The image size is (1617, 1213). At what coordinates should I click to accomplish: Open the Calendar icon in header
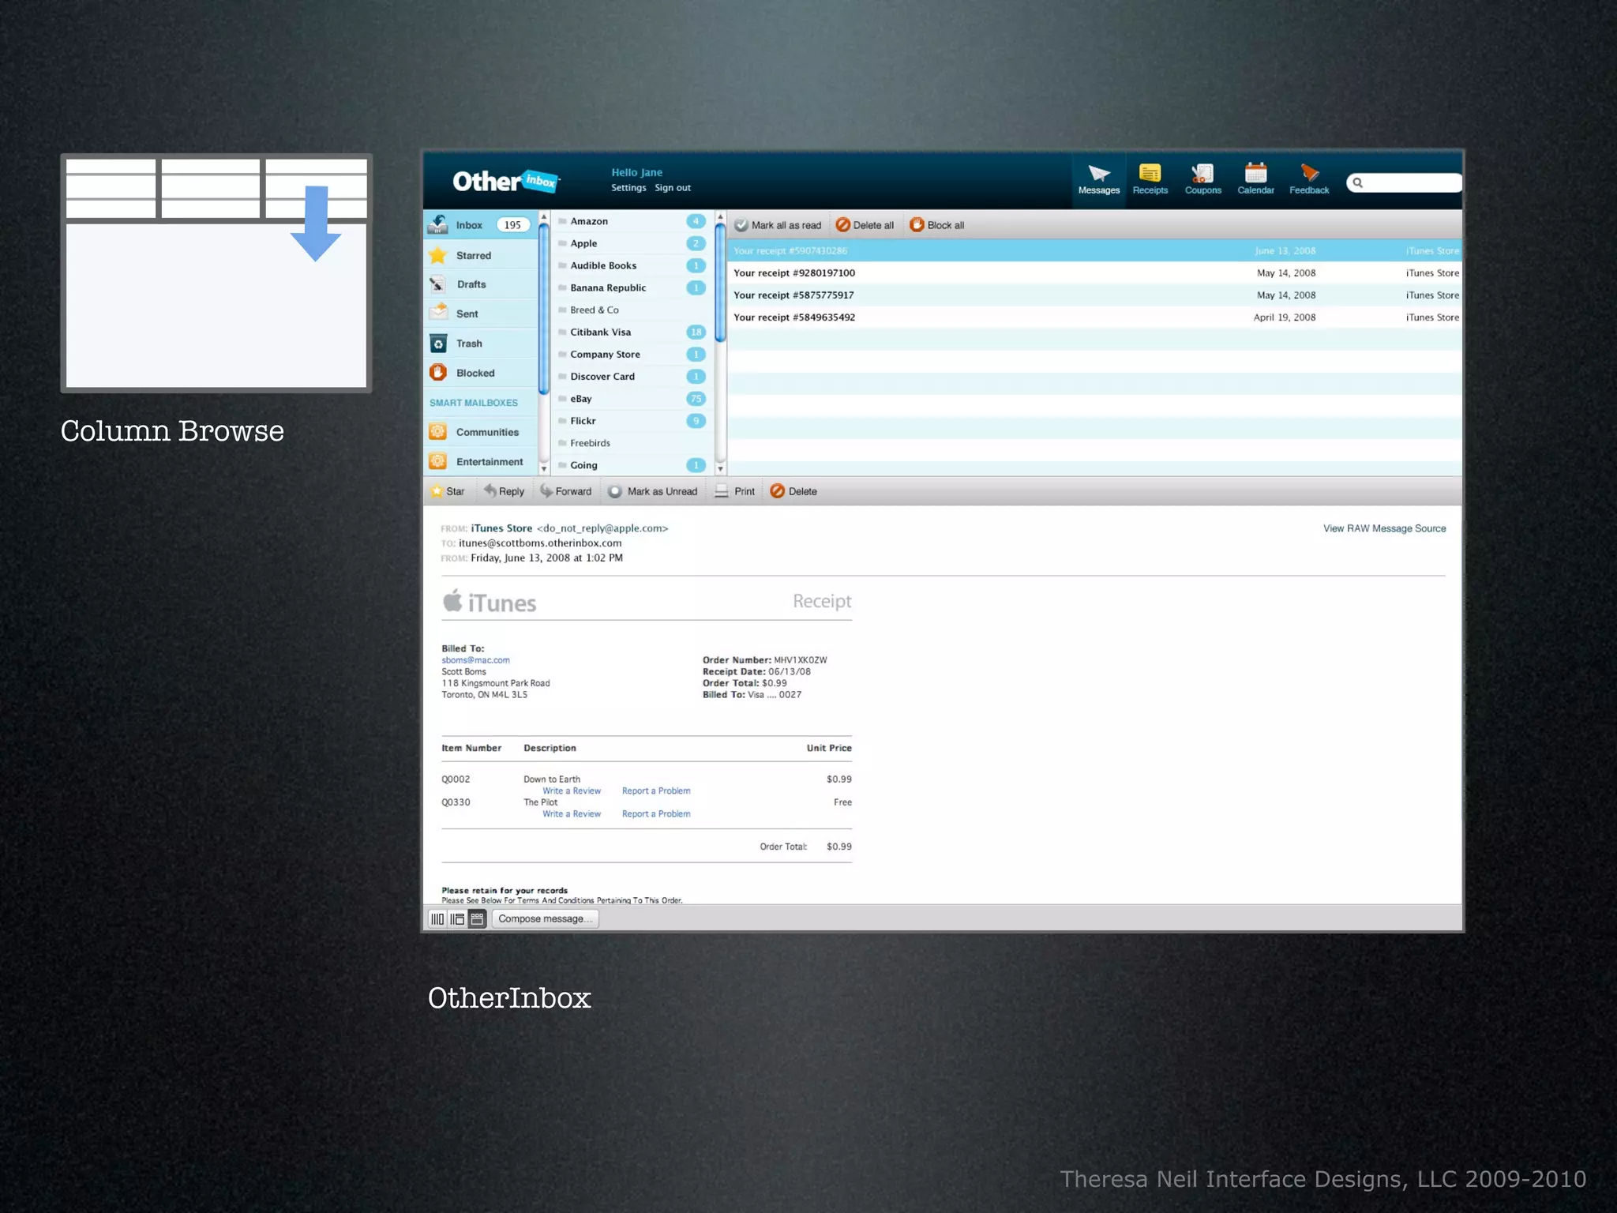(1255, 174)
